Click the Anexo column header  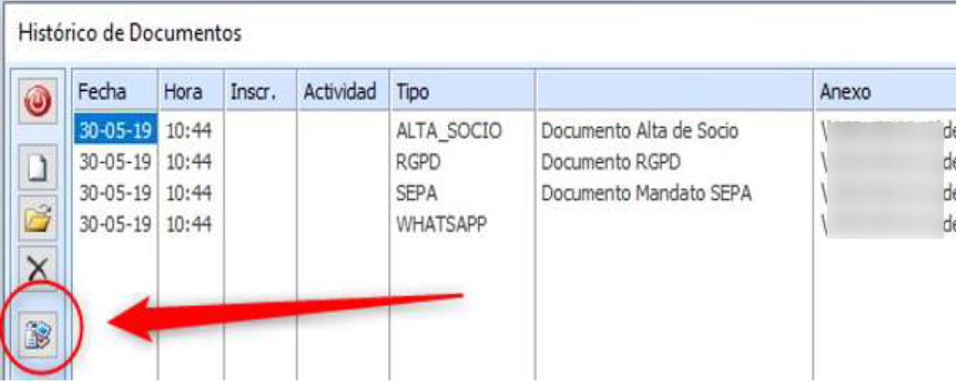[845, 92]
